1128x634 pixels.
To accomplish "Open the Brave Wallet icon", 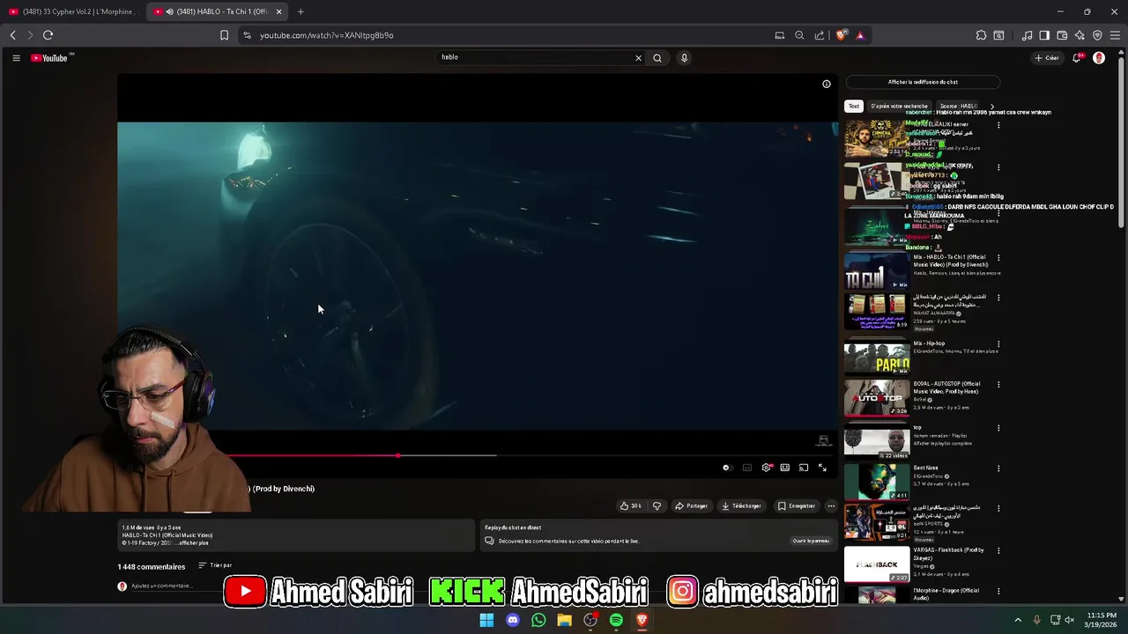I will pyautogui.click(x=1062, y=35).
